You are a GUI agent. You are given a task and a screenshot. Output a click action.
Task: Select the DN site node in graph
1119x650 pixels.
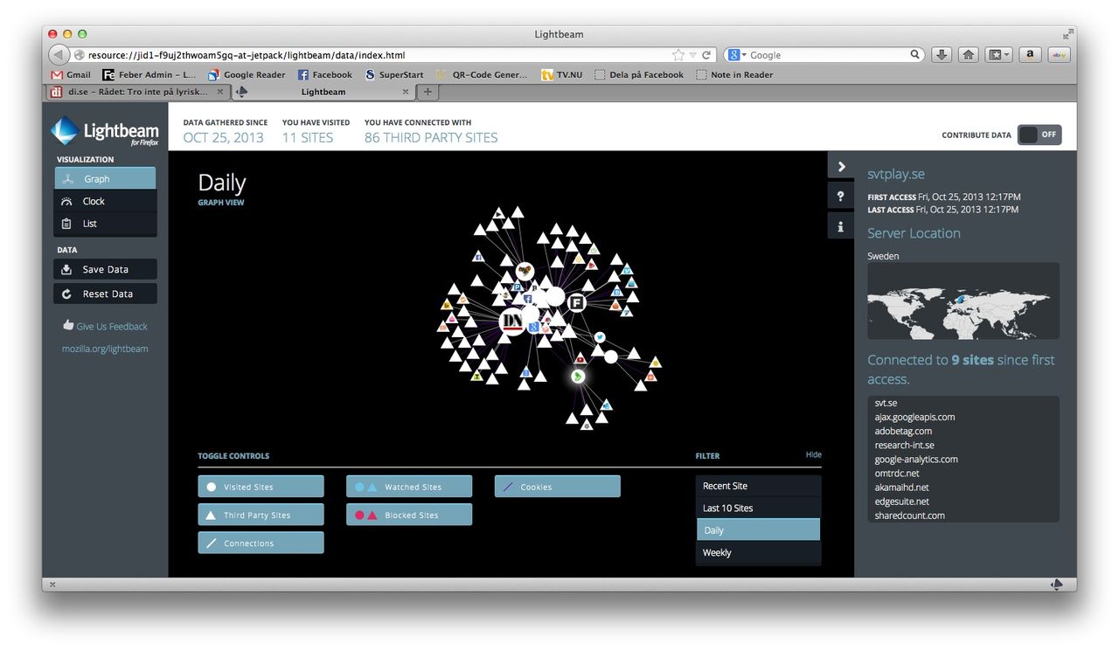[x=512, y=322]
